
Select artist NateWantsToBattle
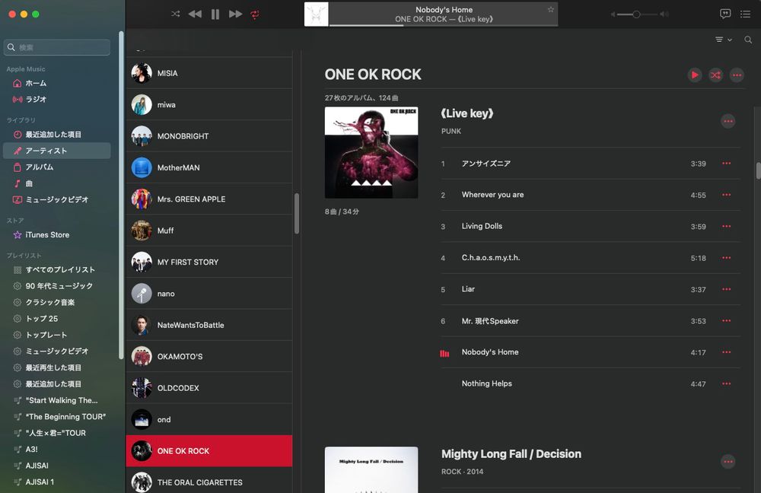click(x=209, y=325)
